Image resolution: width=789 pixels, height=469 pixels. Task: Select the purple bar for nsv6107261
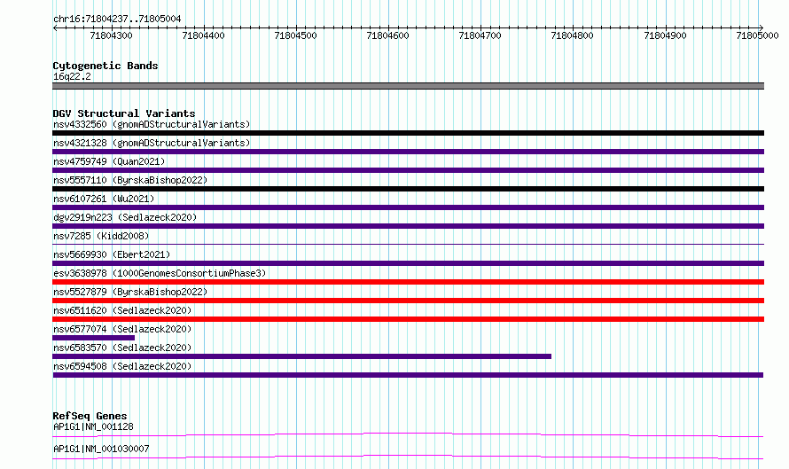pyautogui.click(x=408, y=207)
